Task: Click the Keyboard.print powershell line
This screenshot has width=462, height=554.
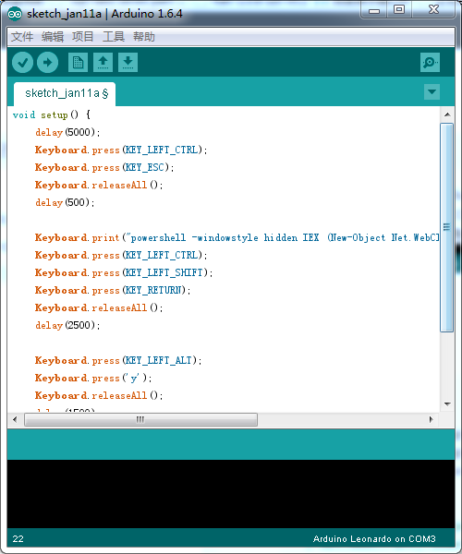Action: 237,238
